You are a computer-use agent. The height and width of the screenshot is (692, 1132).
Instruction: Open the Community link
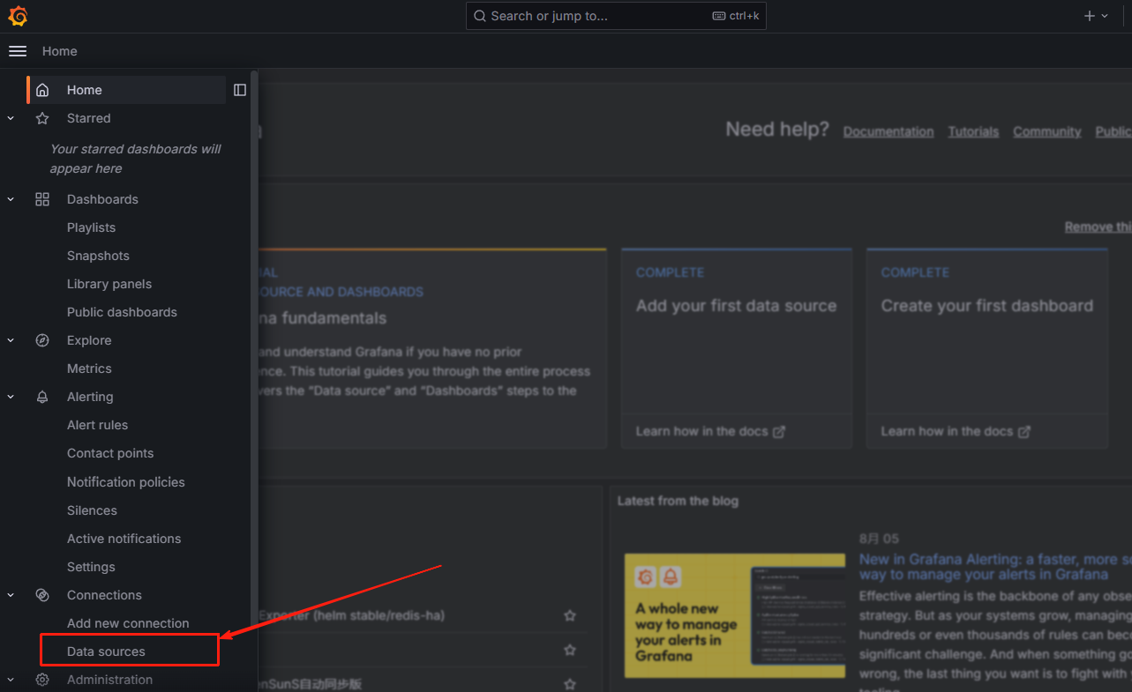point(1046,131)
